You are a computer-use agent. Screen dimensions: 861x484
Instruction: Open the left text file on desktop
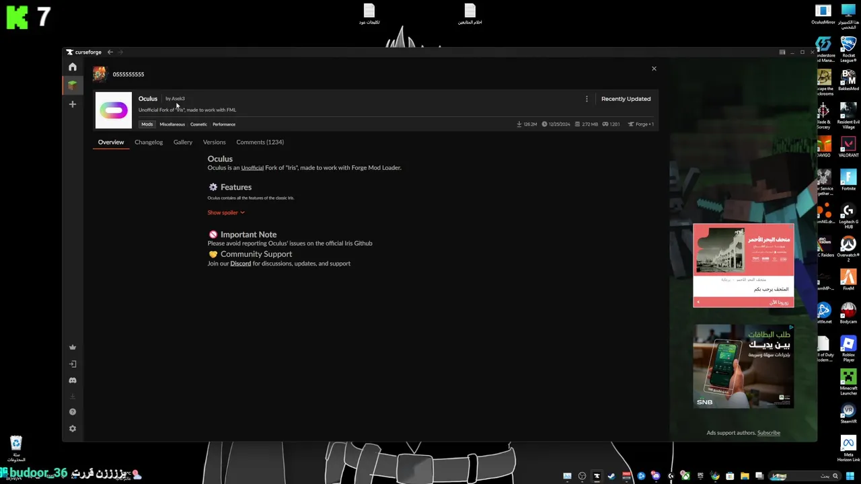369,14
